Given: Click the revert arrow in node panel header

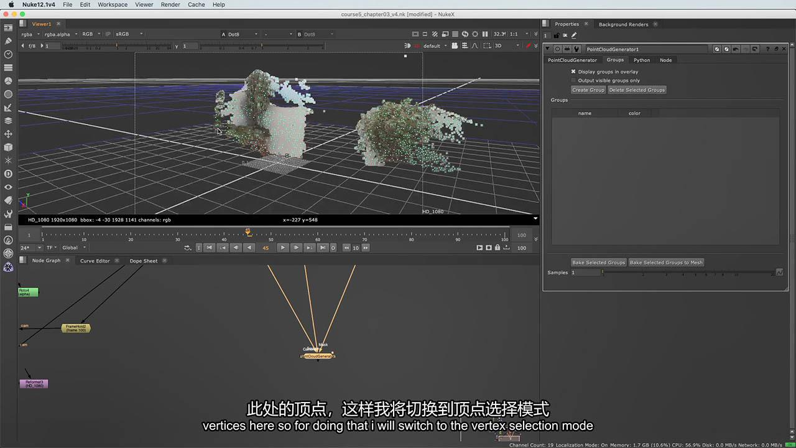Looking at the screenshot, I should coord(755,49).
